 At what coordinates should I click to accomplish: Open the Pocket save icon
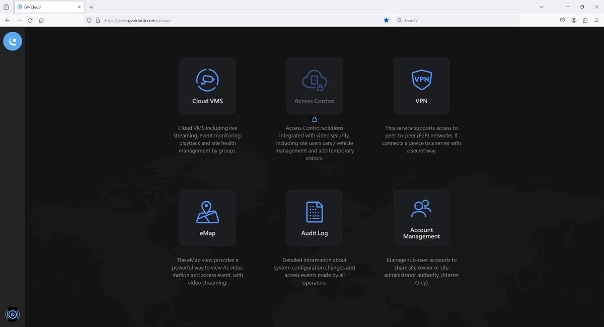pyautogui.click(x=562, y=20)
